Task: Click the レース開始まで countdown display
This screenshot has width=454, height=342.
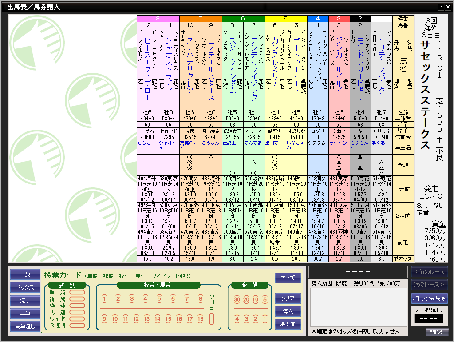Action: coord(429,319)
